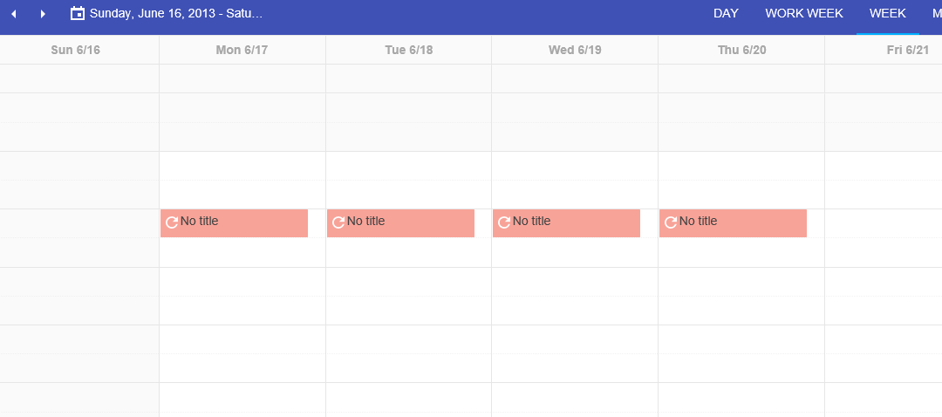Image resolution: width=942 pixels, height=417 pixels.
Task: Switch to Work Week view
Action: pyautogui.click(x=804, y=14)
